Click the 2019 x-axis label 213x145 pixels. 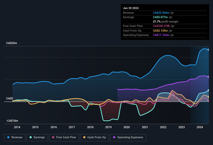108,127
